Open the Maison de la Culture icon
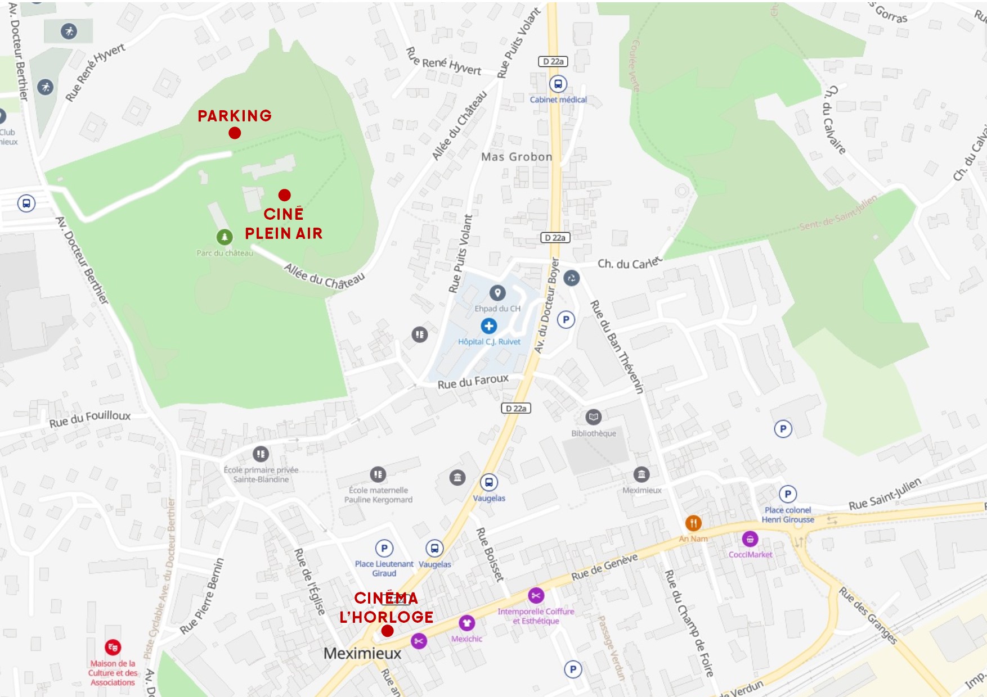 tap(113, 648)
